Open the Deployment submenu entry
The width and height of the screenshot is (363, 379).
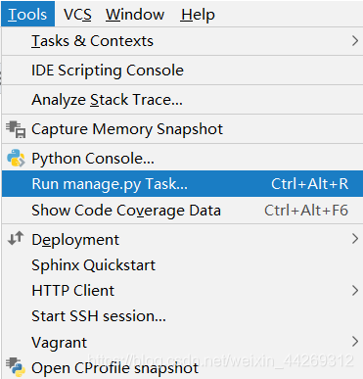[x=182, y=239]
